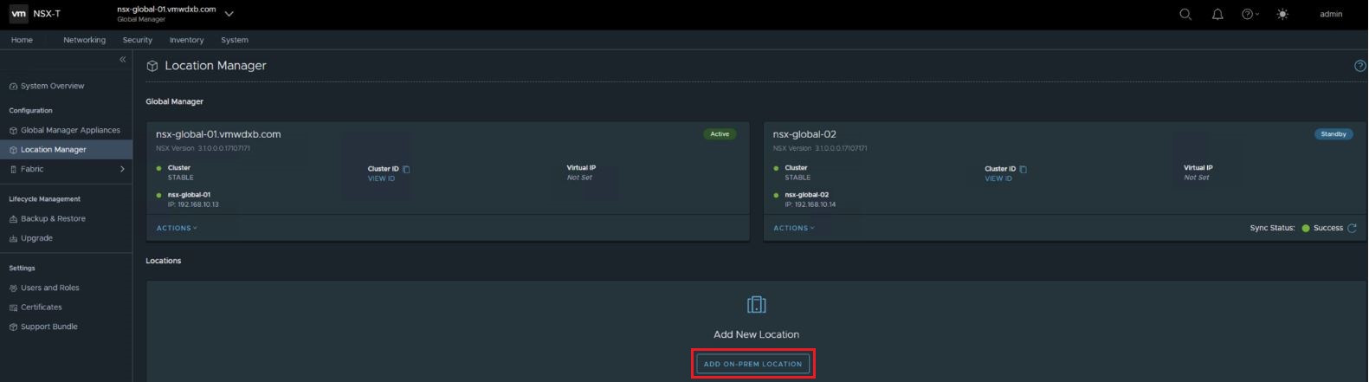The height and width of the screenshot is (382, 1369).
Task: Refresh the Sync Status of standby manager
Action: point(1352,228)
